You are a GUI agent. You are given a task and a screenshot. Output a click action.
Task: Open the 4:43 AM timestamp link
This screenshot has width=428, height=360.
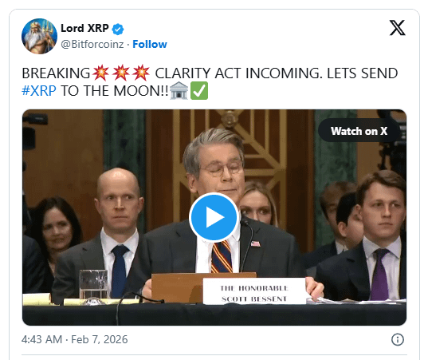point(41,339)
